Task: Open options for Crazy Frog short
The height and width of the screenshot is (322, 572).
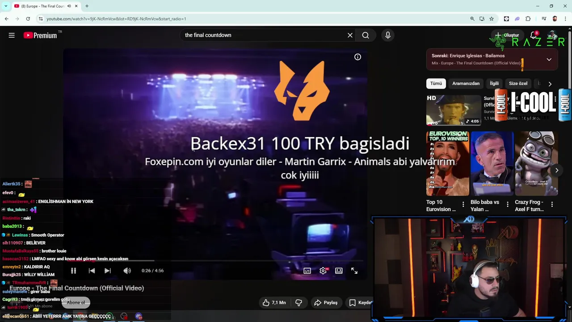Action: [x=552, y=204]
